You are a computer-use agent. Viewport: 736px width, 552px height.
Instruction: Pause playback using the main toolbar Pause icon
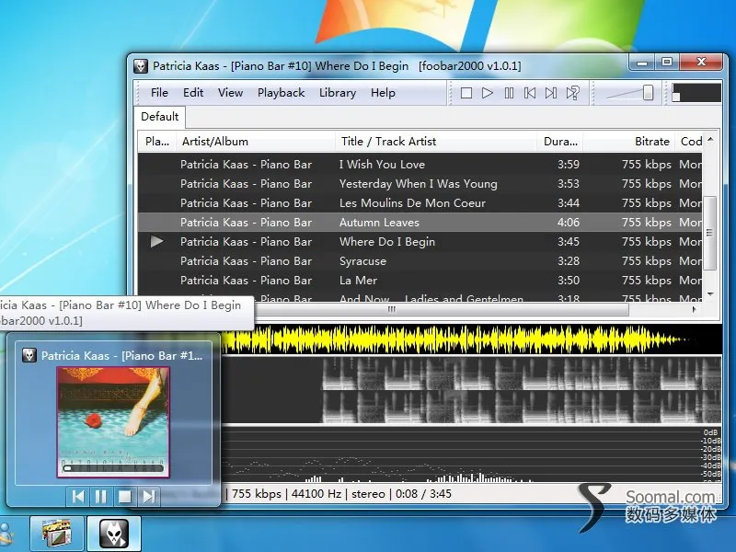pyautogui.click(x=509, y=93)
